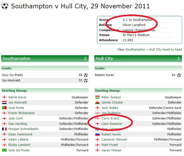Open Kelvin Davis player page

point(17,97)
